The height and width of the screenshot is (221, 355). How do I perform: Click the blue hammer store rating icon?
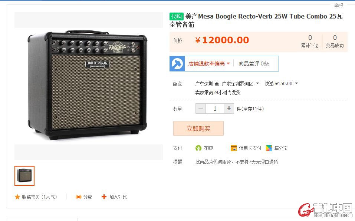point(177,64)
